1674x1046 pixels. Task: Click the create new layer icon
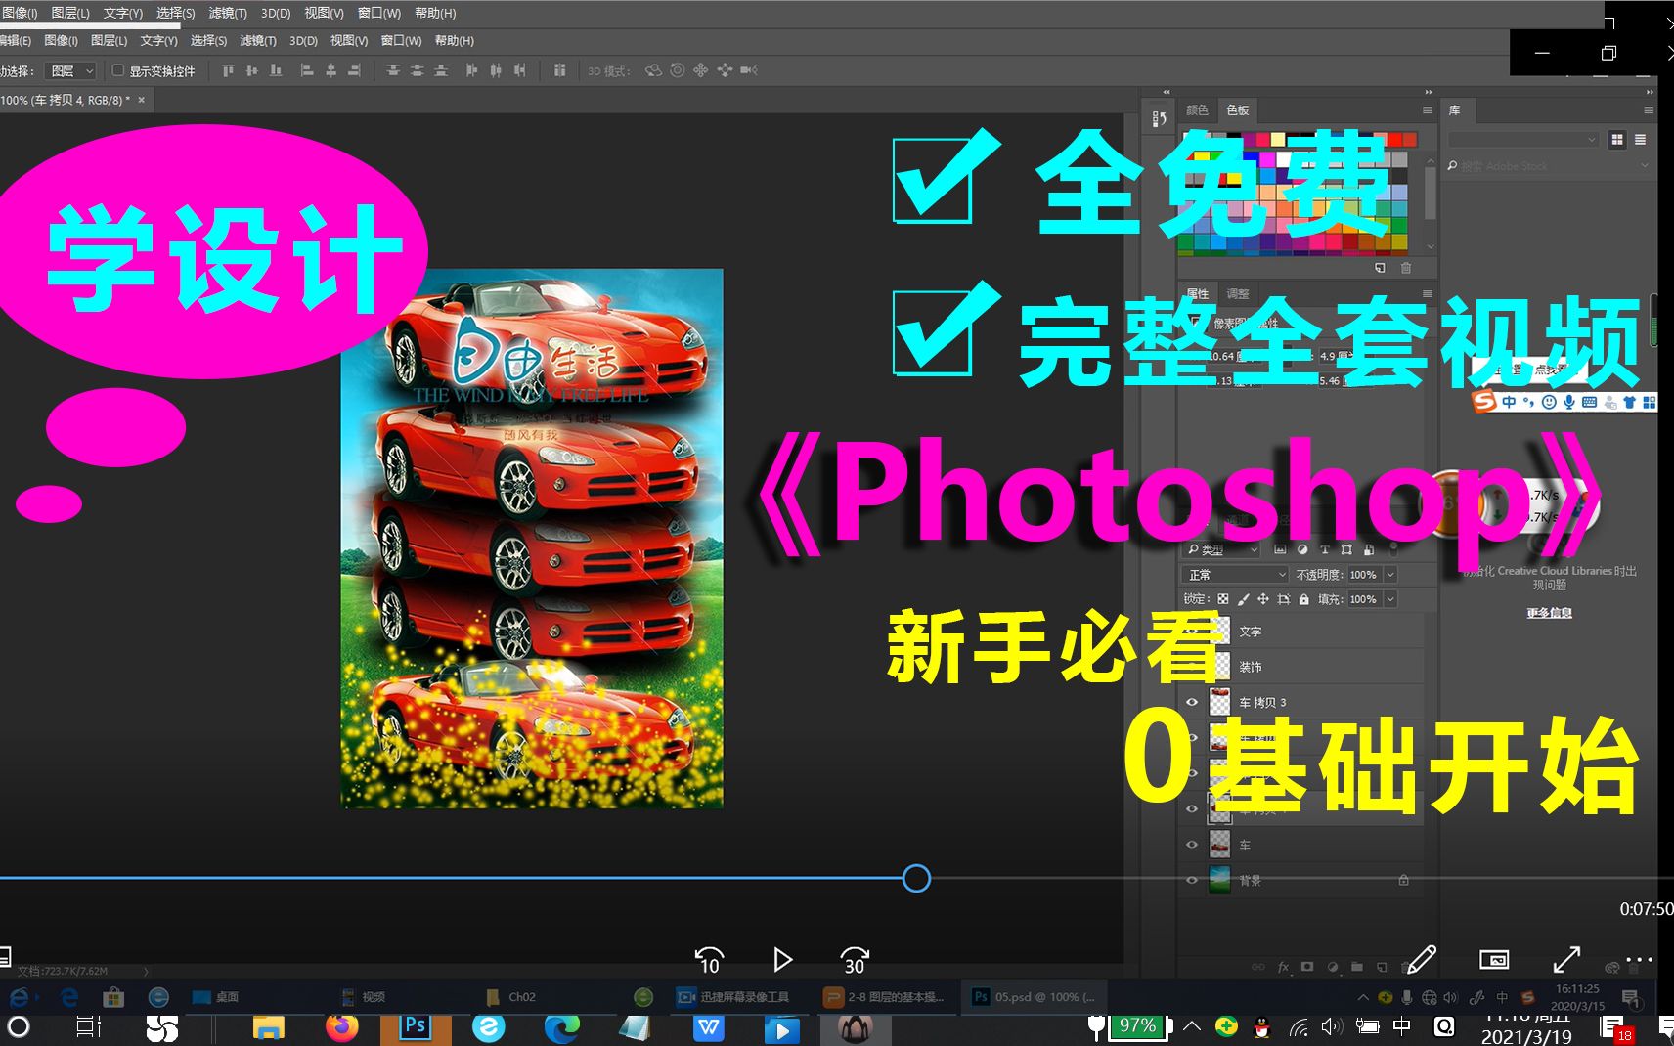[1382, 966]
